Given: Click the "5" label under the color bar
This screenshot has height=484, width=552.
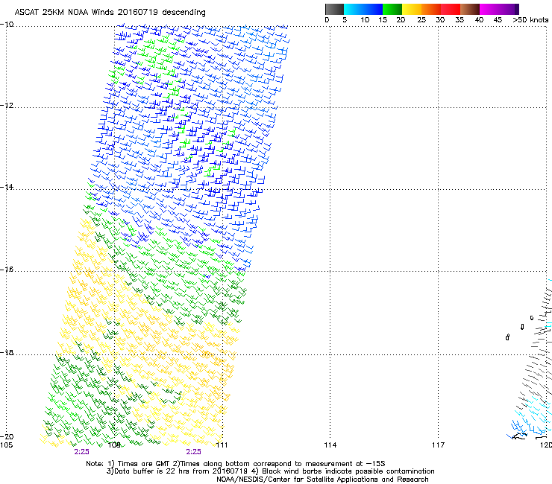Looking at the screenshot, I should click(345, 20).
